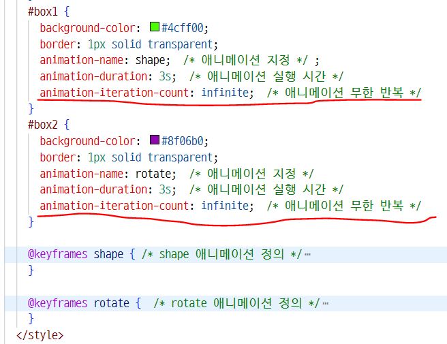Click animation-iteration-count property in #box1

click(114, 93)
